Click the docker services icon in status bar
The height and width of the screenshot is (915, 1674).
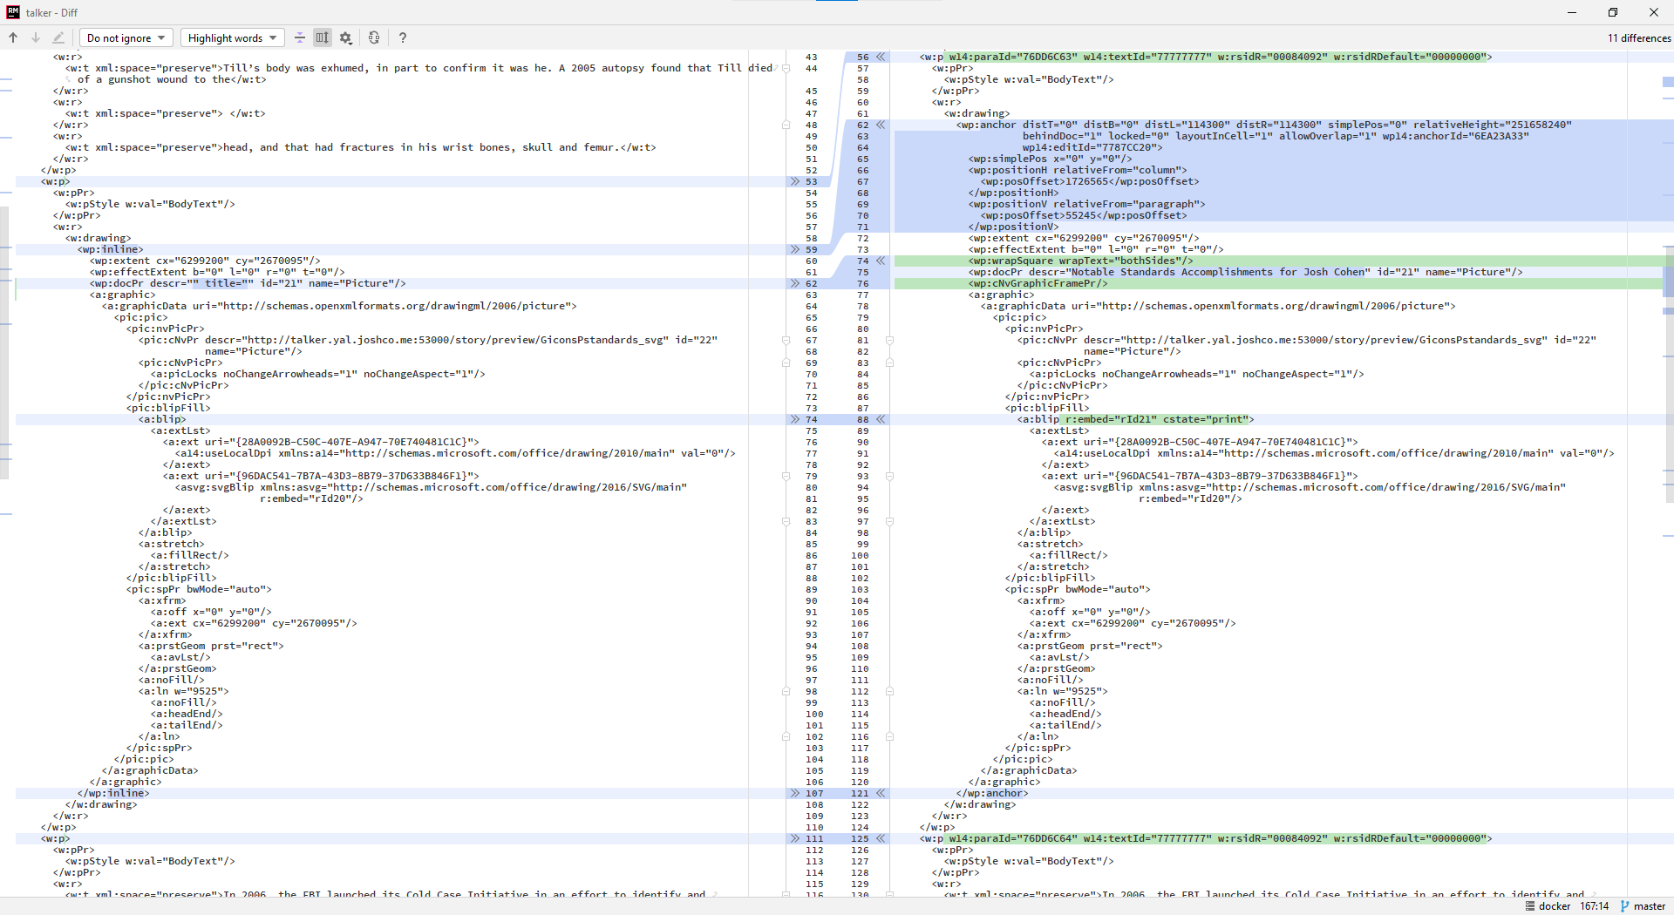(1531, 906)
